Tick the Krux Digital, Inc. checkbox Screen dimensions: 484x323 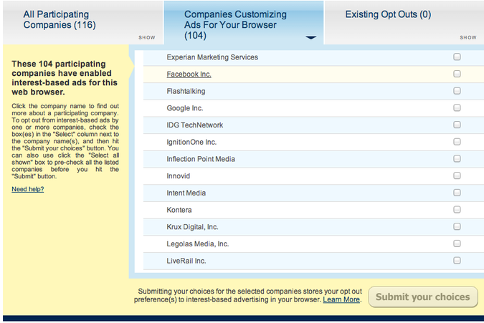coord(457,226)
